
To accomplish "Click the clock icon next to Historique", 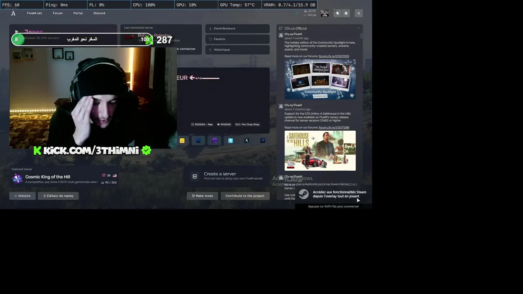I will 210,50.
